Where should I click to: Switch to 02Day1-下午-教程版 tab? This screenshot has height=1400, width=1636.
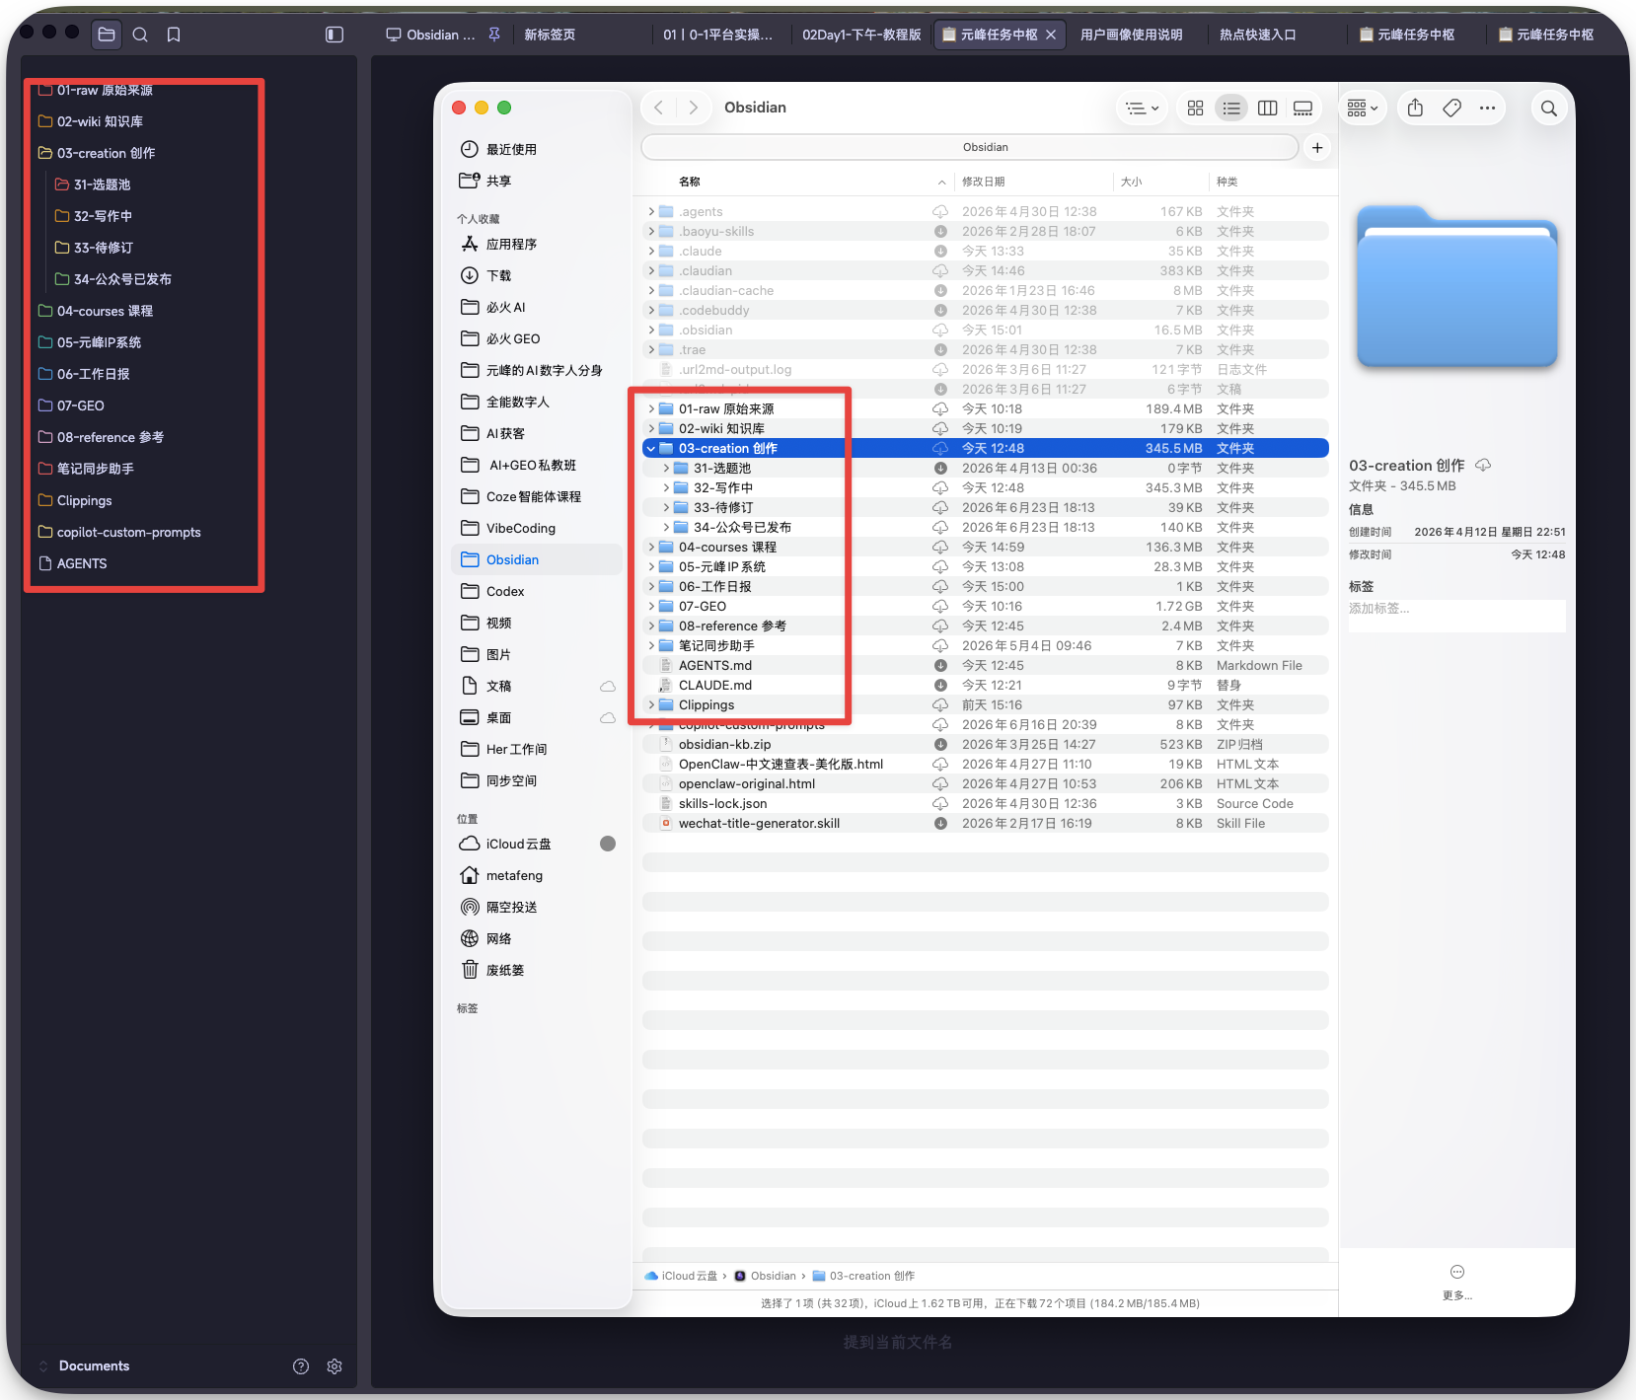861,35
